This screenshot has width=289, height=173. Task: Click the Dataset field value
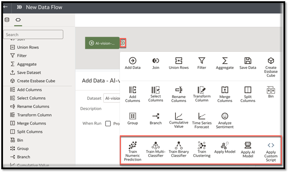(x=112, y=98)
